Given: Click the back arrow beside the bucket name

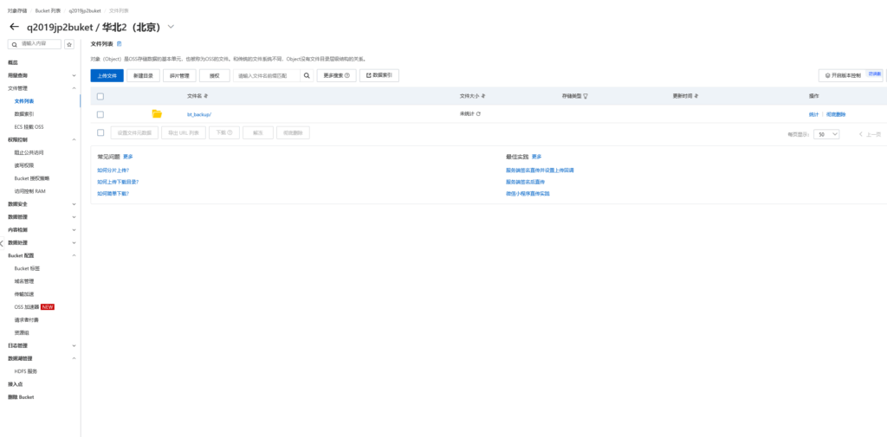Looking at the screenshot, I should tap(14, 28).
